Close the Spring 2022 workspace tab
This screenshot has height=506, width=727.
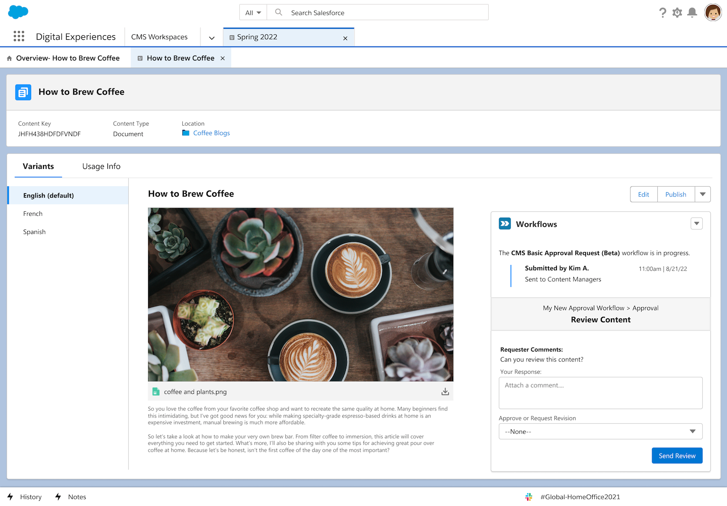coord(345,38)
